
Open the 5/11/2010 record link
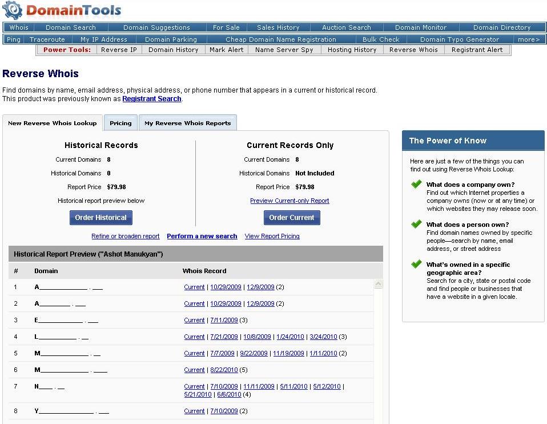click(x=293, y=387)
